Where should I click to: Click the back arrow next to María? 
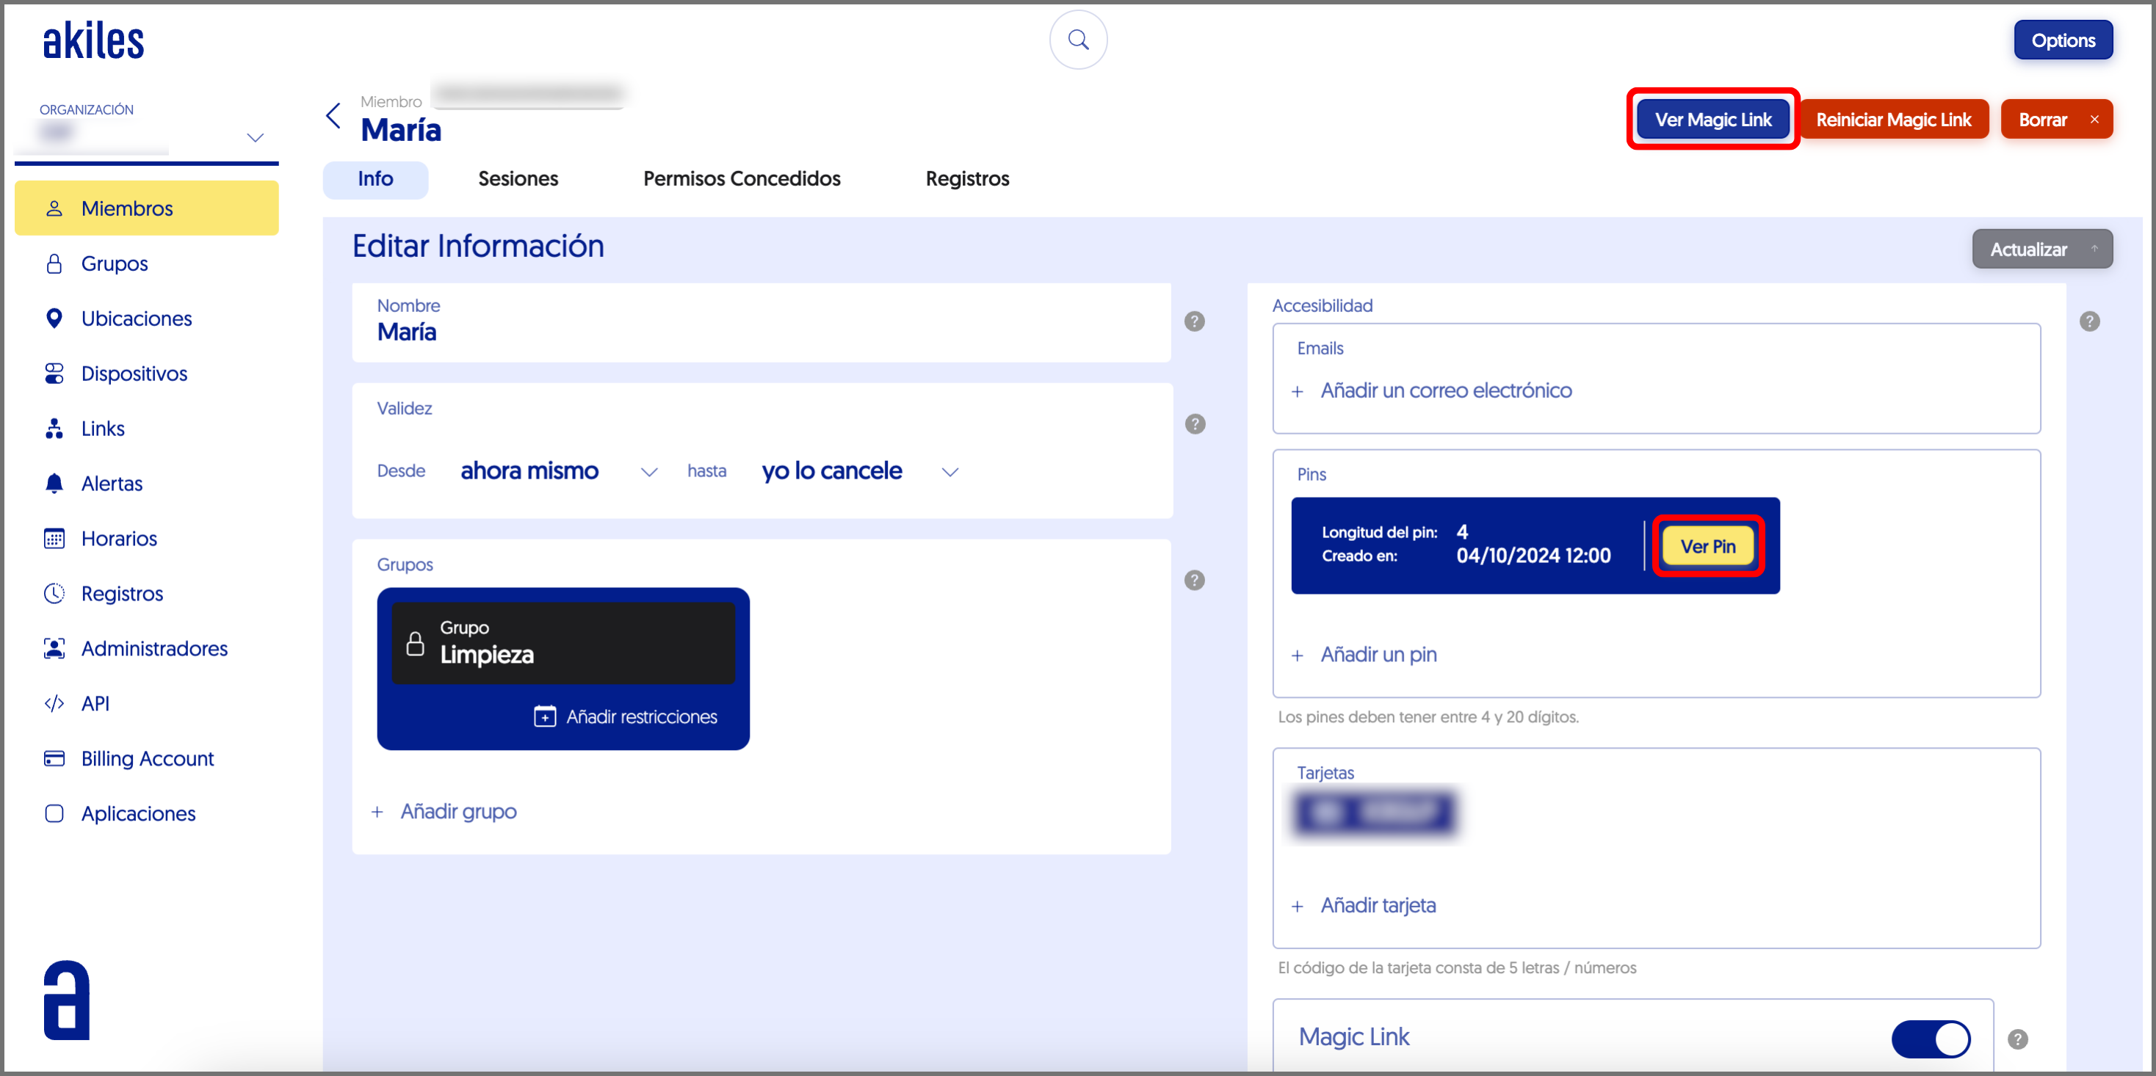[x=333, y=115]
